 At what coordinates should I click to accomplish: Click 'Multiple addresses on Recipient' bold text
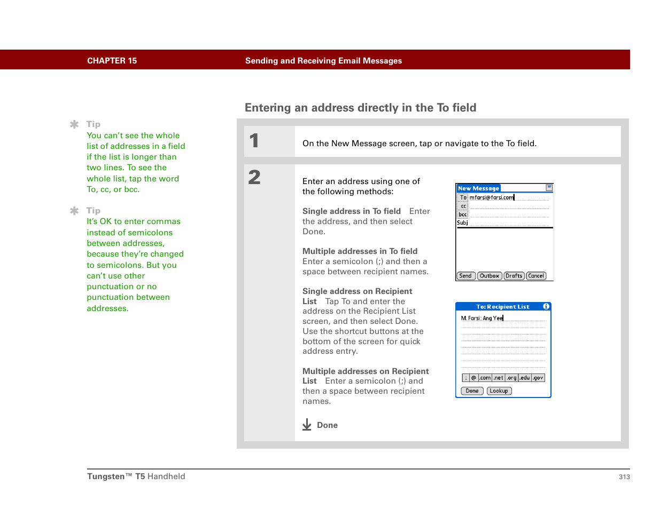click(x=366, y=371)
